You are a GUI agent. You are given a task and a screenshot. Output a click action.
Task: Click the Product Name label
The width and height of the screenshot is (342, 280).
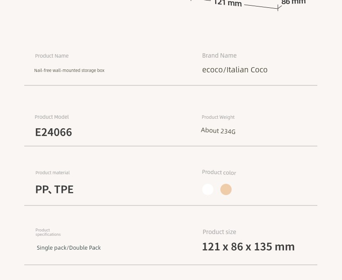tap(52, 56)
